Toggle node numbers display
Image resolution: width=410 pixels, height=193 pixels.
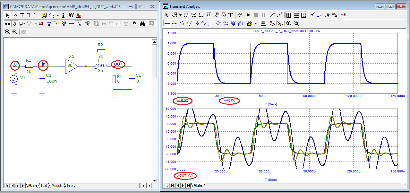click(x=22, y=24)
